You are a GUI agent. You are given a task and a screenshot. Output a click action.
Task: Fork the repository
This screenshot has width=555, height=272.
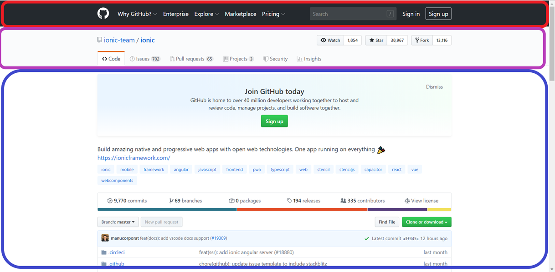422,40
